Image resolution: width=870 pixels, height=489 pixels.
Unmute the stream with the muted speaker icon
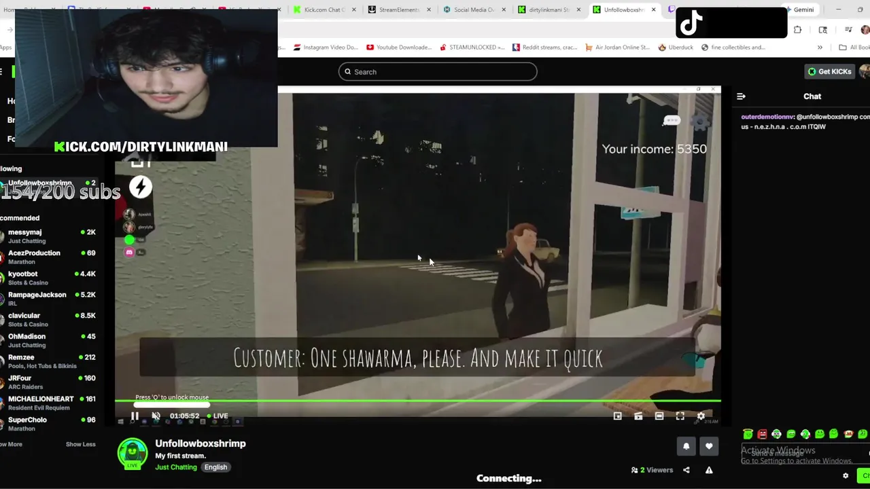click(x=156, y=416)
